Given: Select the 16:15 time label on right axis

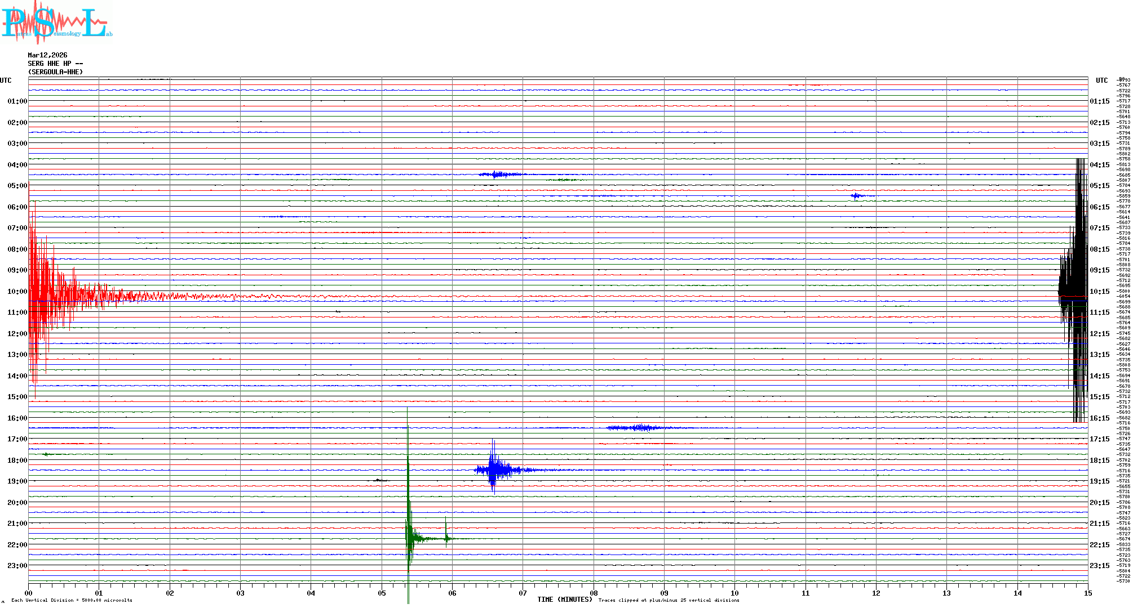Looking at the screenshot, I should tap(1099, 418).
